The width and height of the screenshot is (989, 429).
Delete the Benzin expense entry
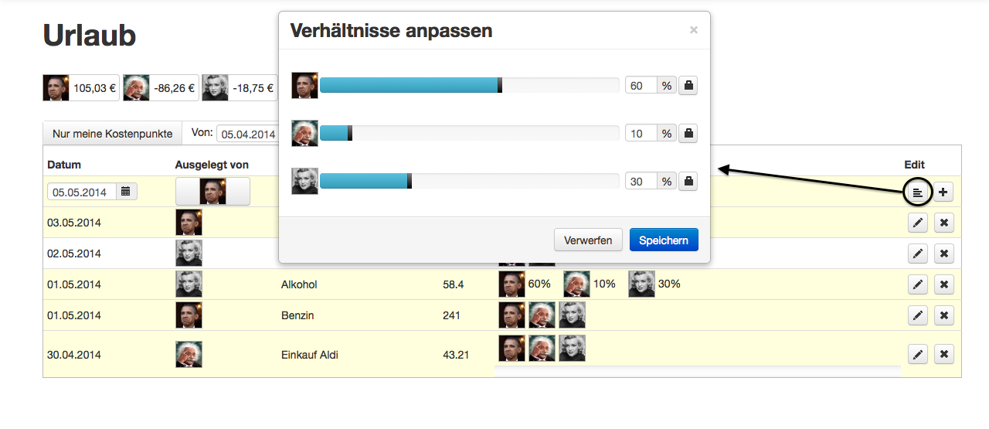point(943,315)
